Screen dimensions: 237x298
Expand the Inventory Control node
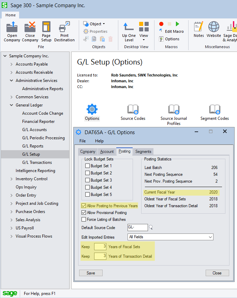[x=11, y=179]
